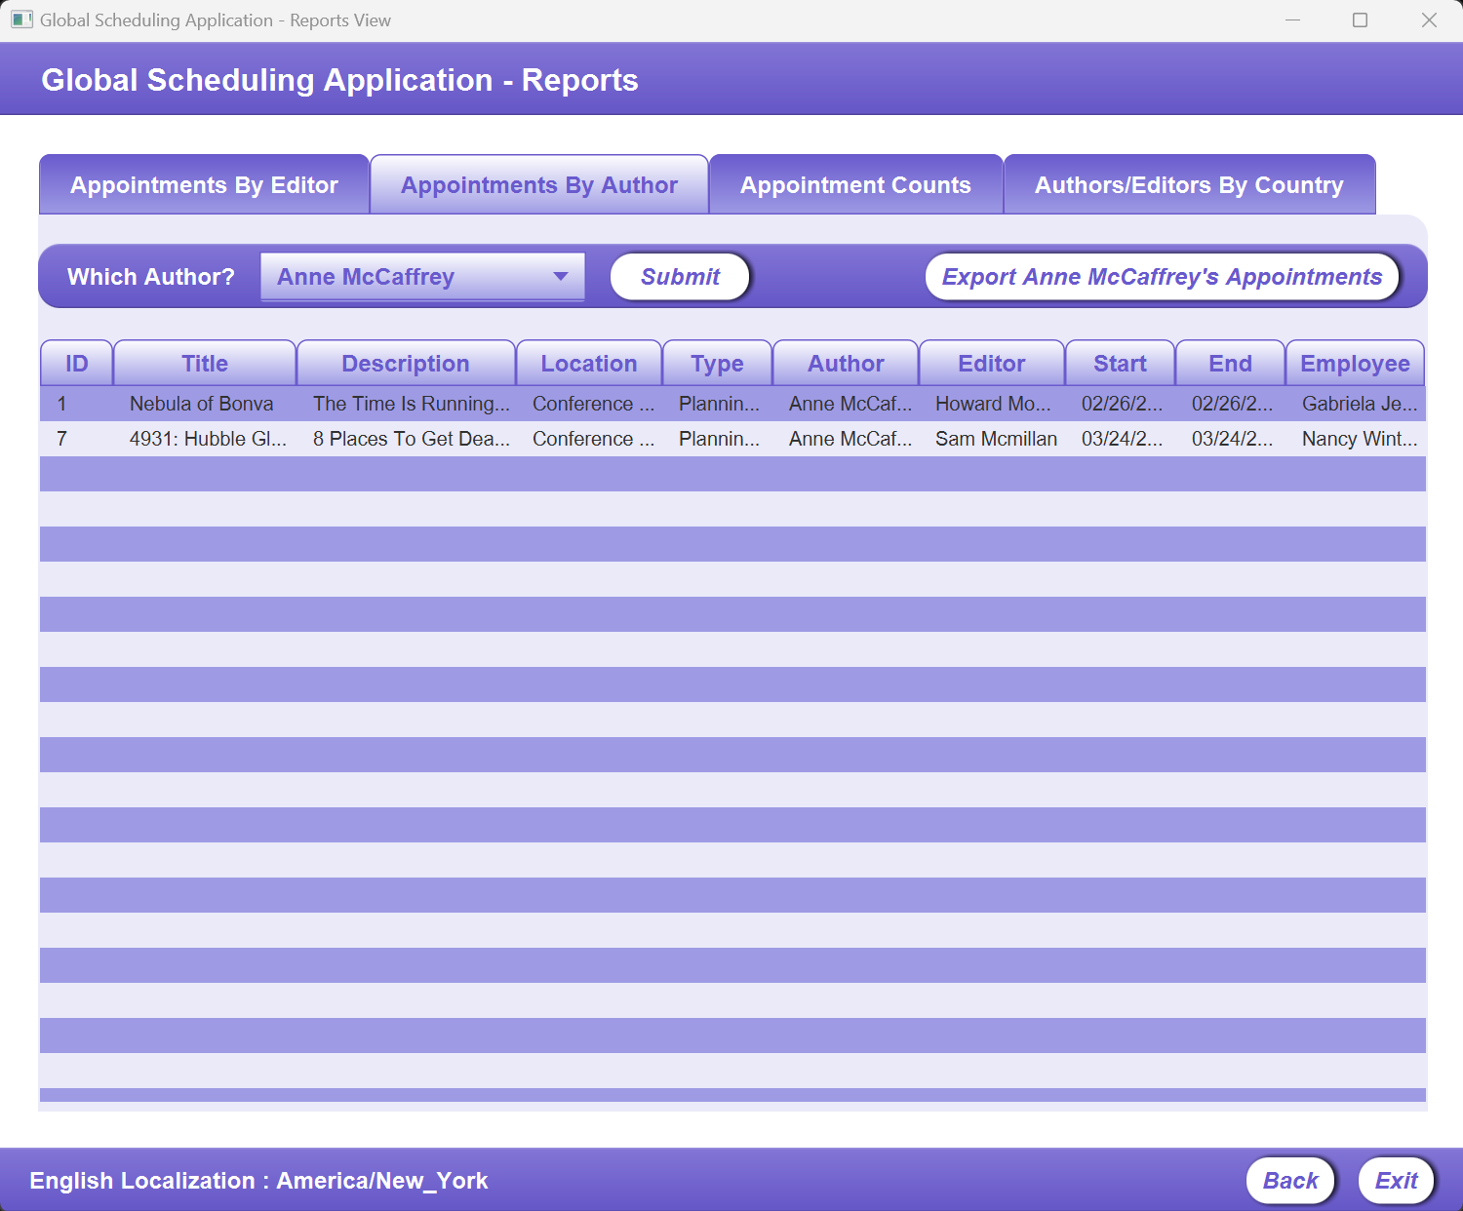Viewport: 1463px width, 1211px height.
Task: Export Anne McCaffrey's appointments
Action: coord(1163,276)
